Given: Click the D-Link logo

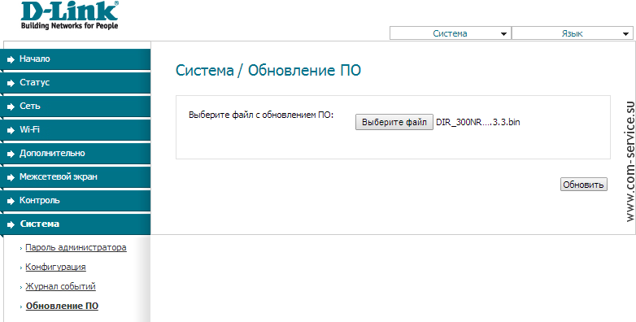Looking at the screenshot, I should coord(69,15).
